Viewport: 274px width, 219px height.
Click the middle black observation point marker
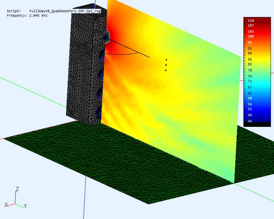click(x=166, y=65)
